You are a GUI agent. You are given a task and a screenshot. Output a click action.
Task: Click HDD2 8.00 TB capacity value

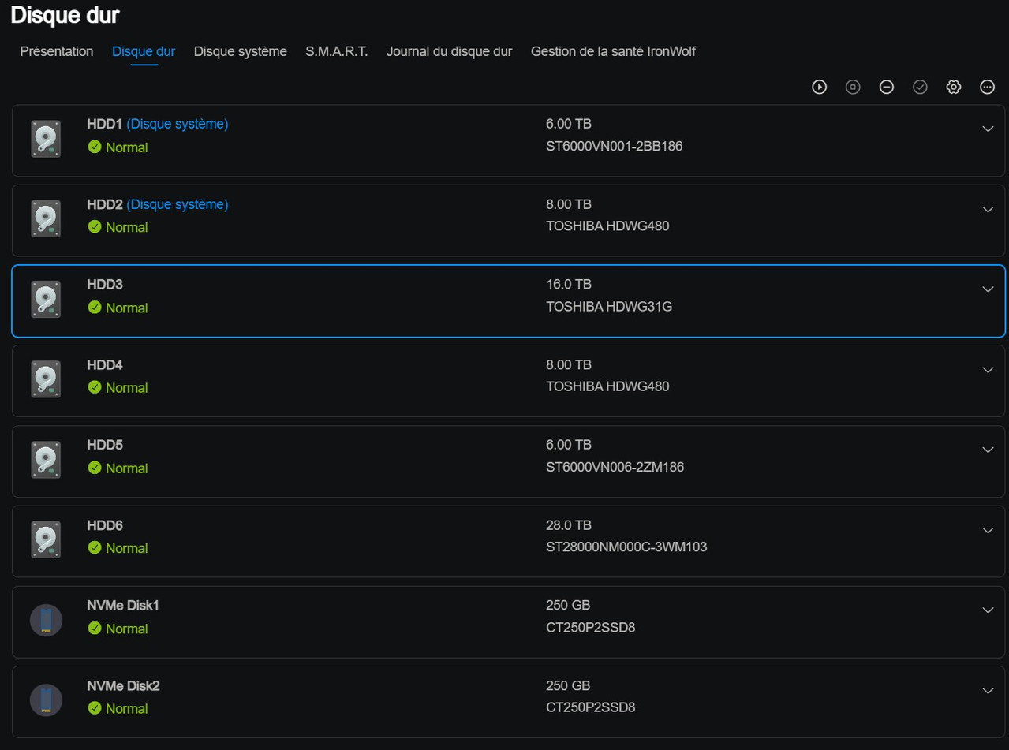pyautogui.click(x=569, y=204)
